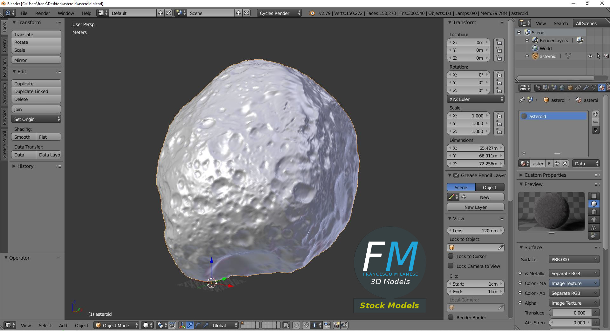Viewport: 610px width, 331px height.
Task: Remove the material slot with minus
Action: click(596, 122)
